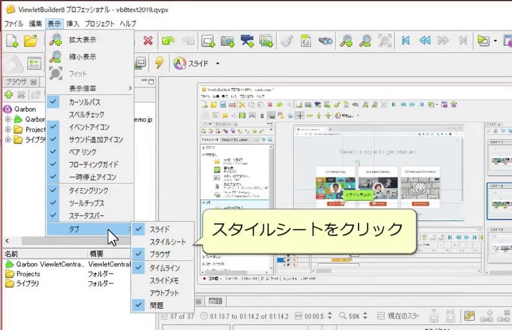Click the yellow grid icon in status bar
The height and width of the screenshot is (330, 512).
[x=469, y=316]
